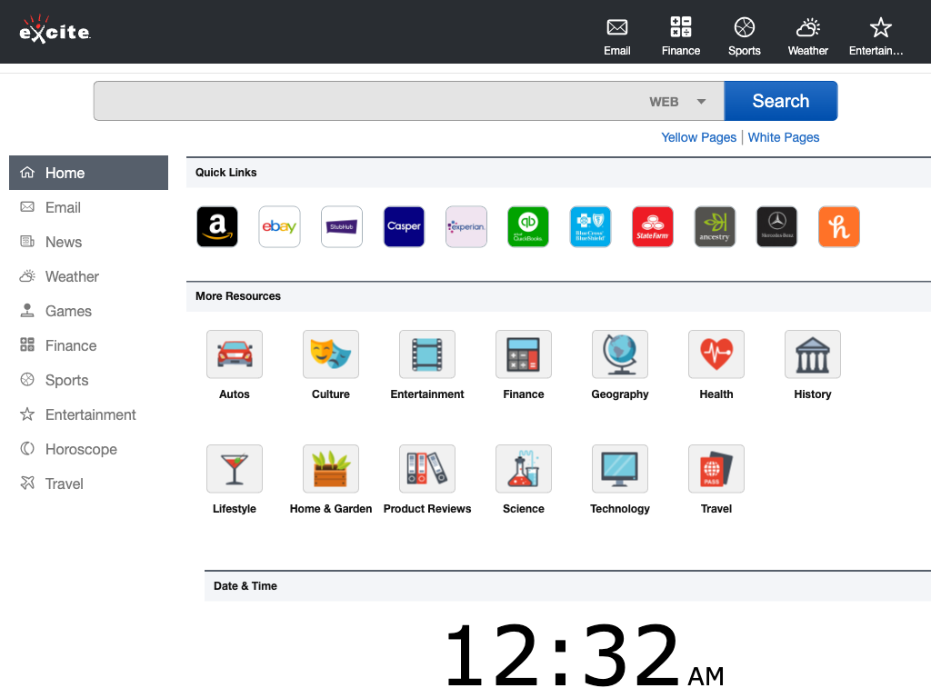Click the eBay quick link icon

coord(279,227)
